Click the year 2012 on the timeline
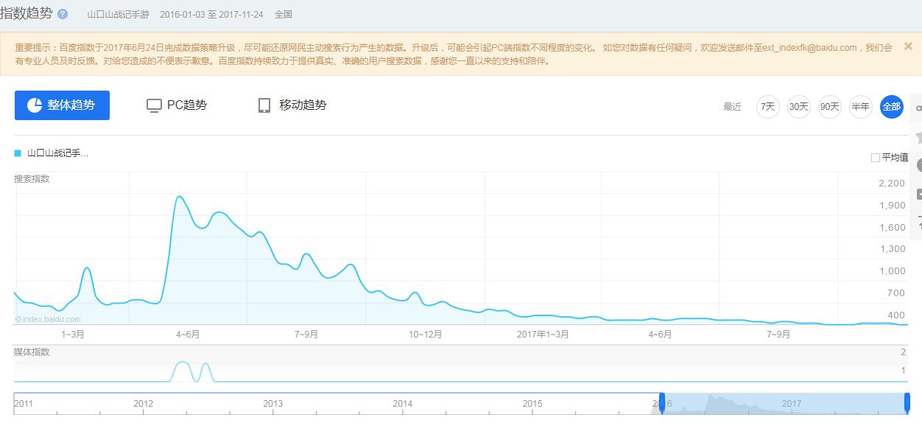This screenshot has width=922, height=423. (x=144, y=404)
